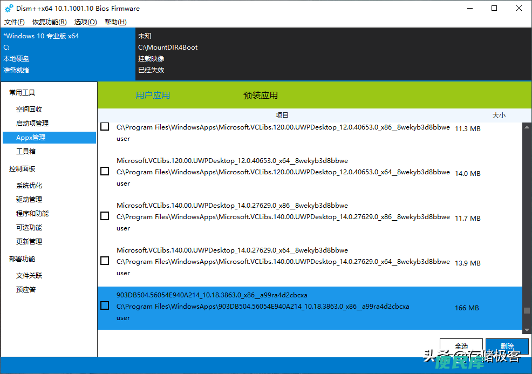Open the 恢复功能(R) menu
This screenshot has width=532, height=374.
pos(50,22)
